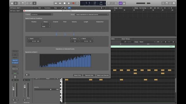This screenshot has width=186, height=104.
Task: Toggle Cycle mode
Action: click(x=77, y=3)
